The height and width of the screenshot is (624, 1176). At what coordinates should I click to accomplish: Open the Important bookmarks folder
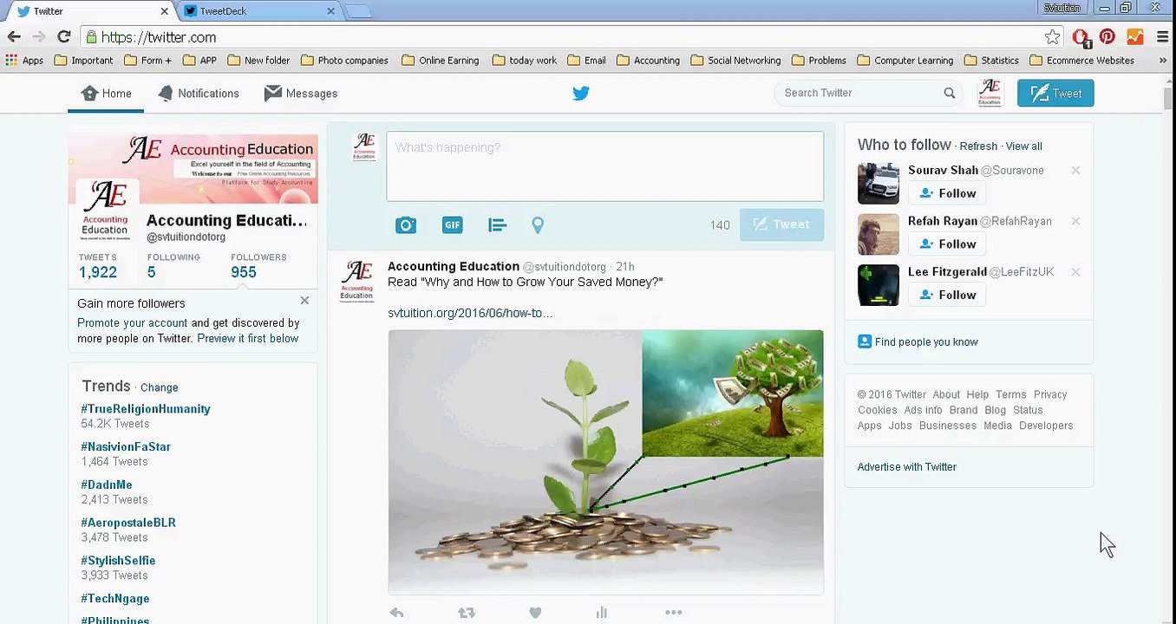point(83,61)
